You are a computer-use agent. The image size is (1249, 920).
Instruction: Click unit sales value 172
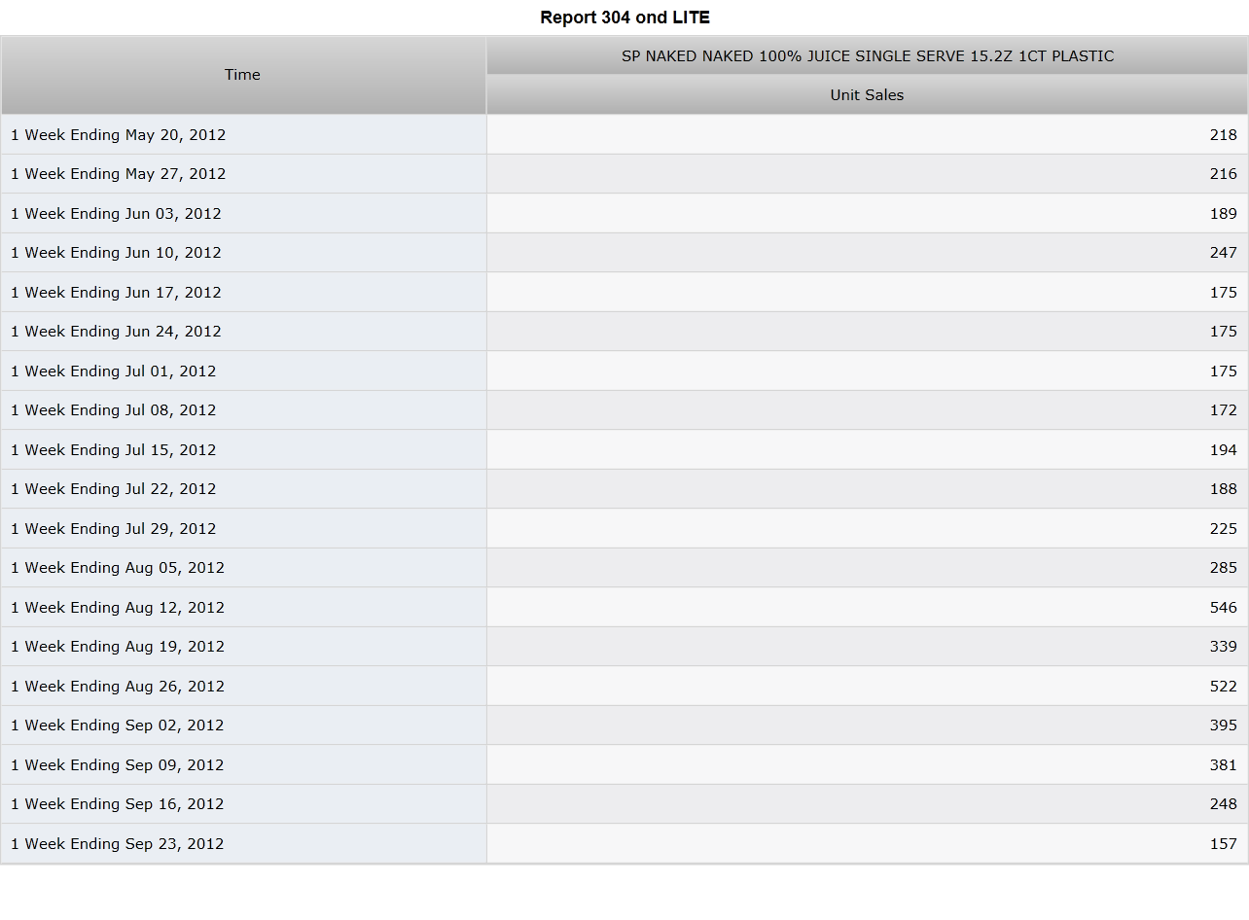coord(1224,410)
